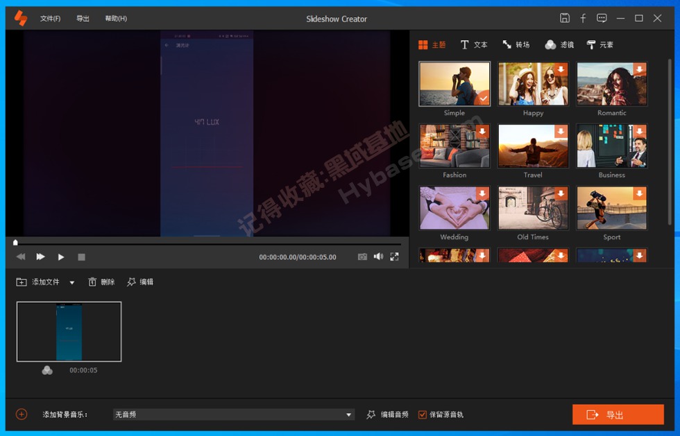
Task: Click the 编辑 edit button above timeline
Action: pos(140,282)
